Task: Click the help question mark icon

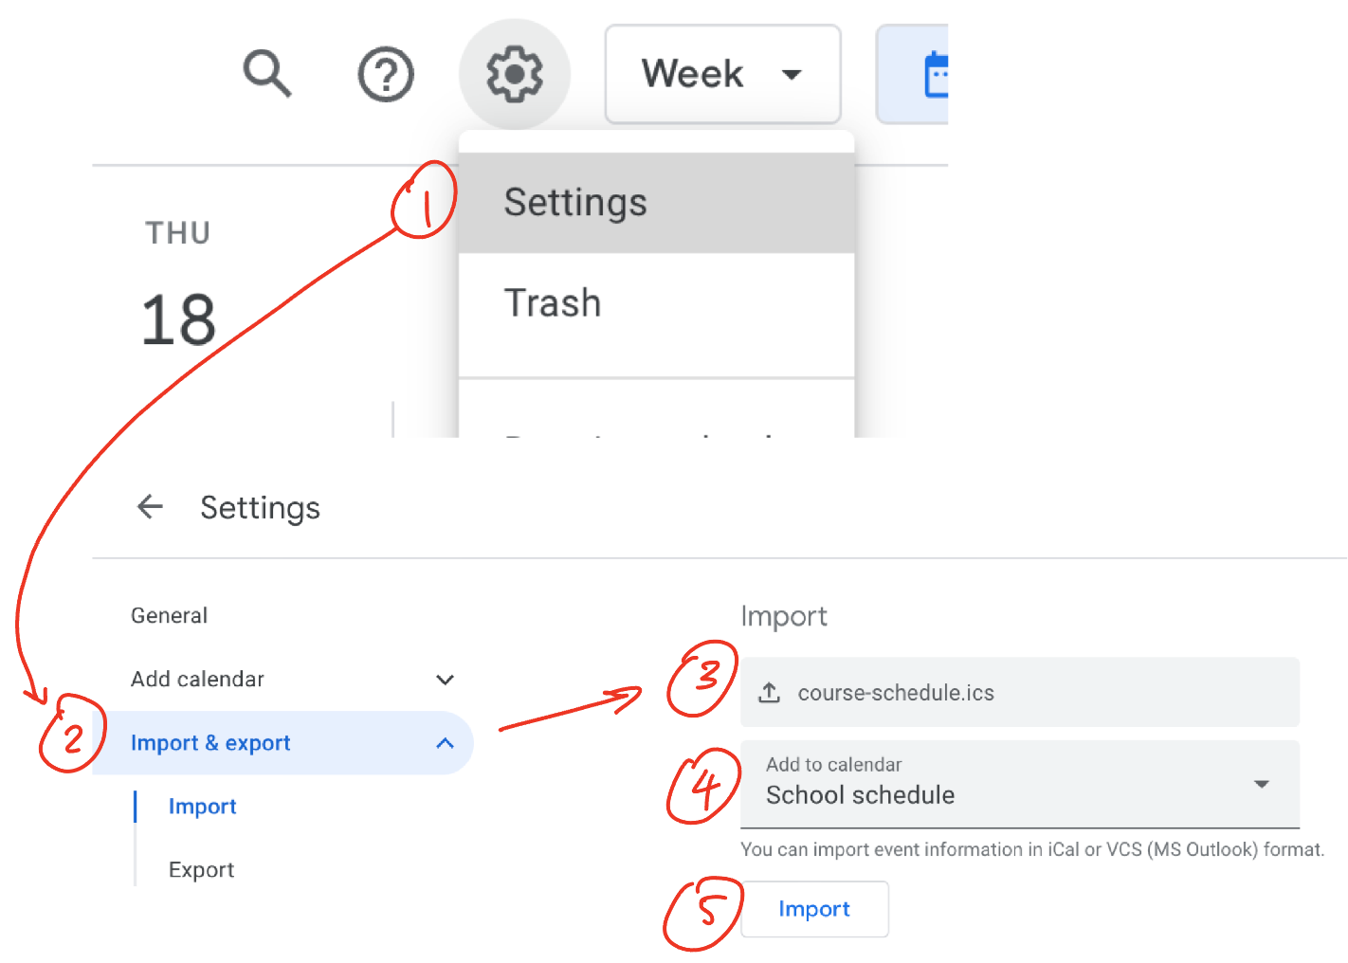Action: point(386,74)
